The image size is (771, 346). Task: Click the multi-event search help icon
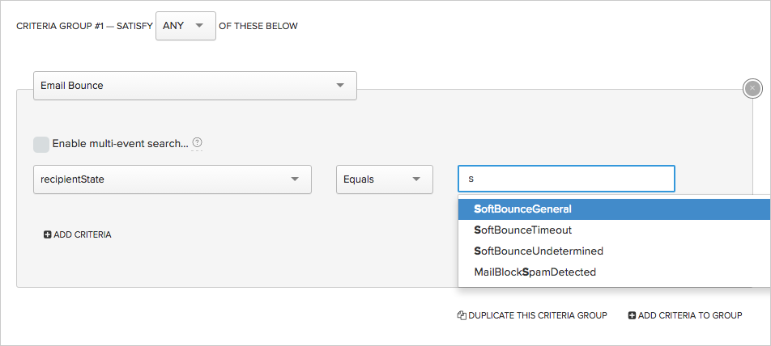click(x=197, y=143)
